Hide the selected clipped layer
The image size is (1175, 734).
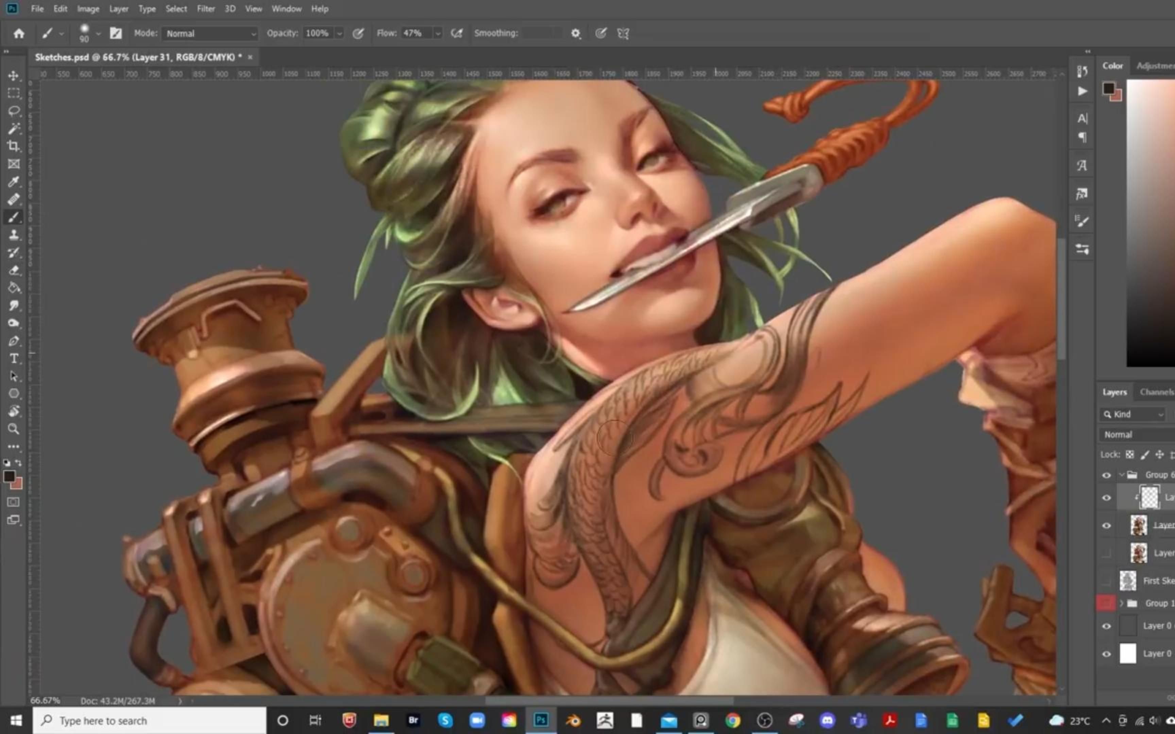coord(1107,498)
